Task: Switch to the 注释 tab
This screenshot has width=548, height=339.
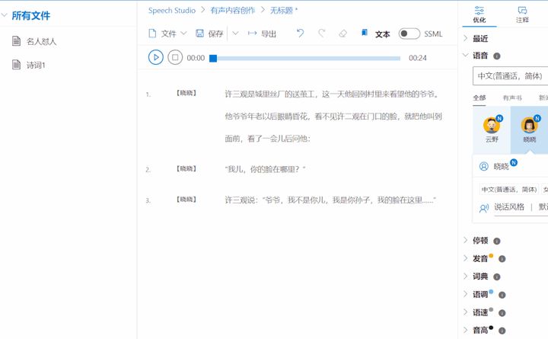Action: pos(522,14)
